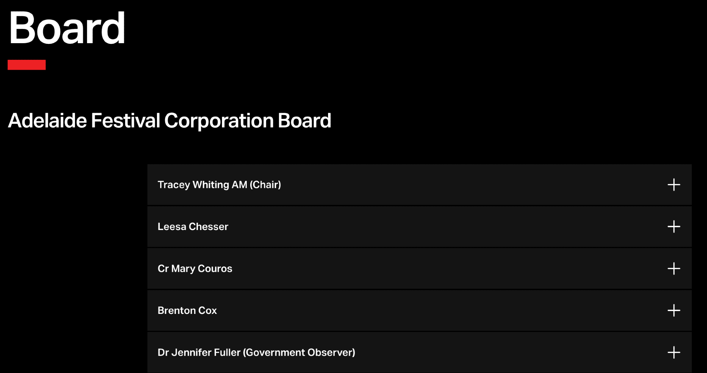The height and width of the screenshot is (373, 707).
Task: Show details for Dr Jennifer Fuller
Action: (x=389, y=352)
